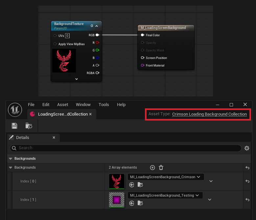
Task: Click the green G output pin
Action: (x=97, y=50)
